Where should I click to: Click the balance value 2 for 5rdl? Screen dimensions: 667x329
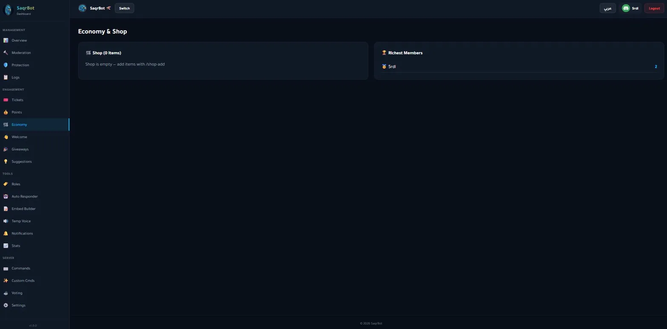(x=656, y=67)
